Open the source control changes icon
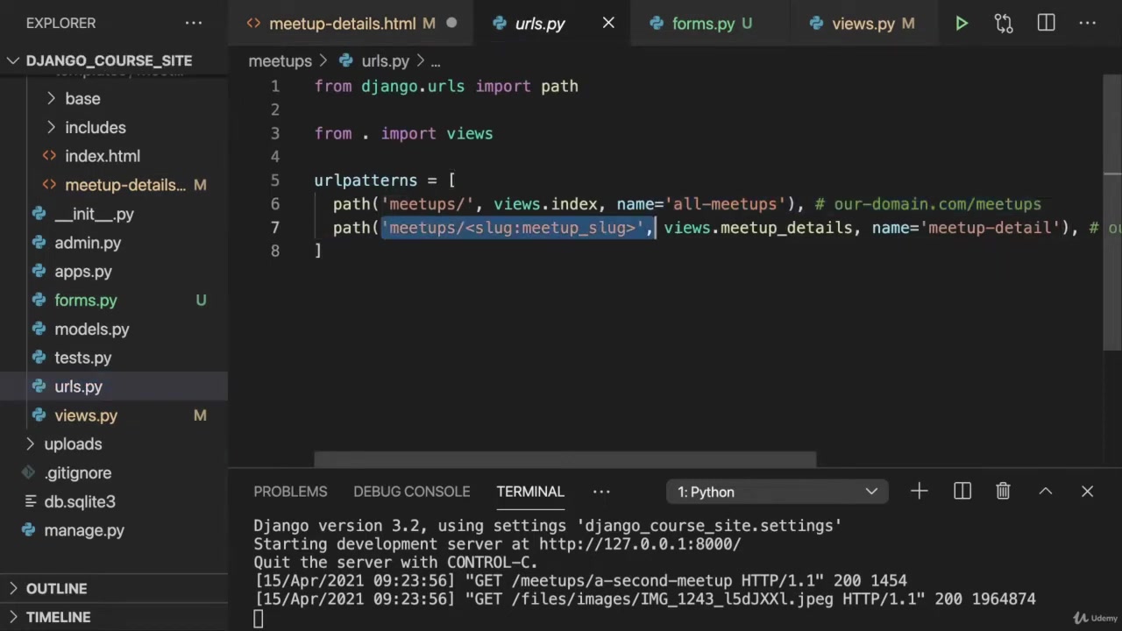This screenshot has height=631, width=1122. [1004, 24]
